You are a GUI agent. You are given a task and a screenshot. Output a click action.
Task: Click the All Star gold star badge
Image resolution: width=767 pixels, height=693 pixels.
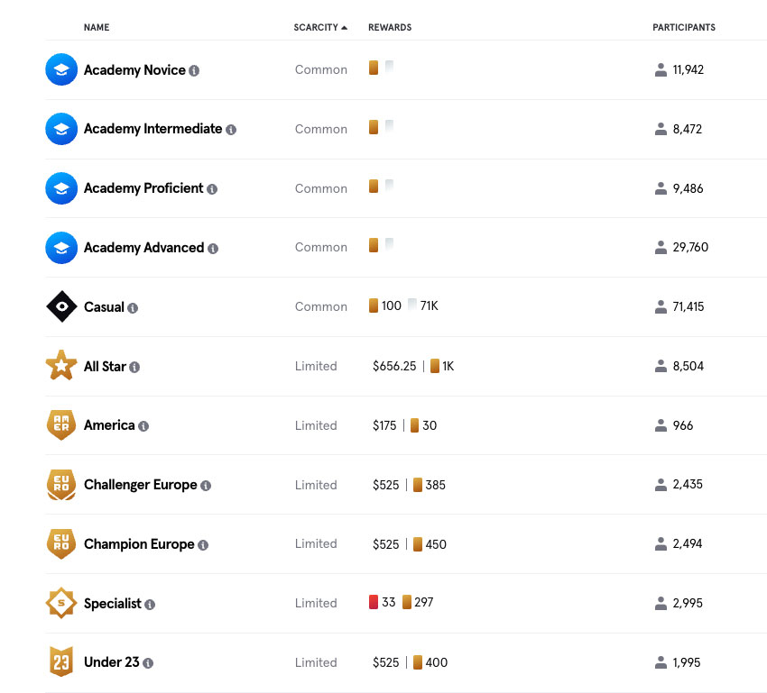pos(61,365)
